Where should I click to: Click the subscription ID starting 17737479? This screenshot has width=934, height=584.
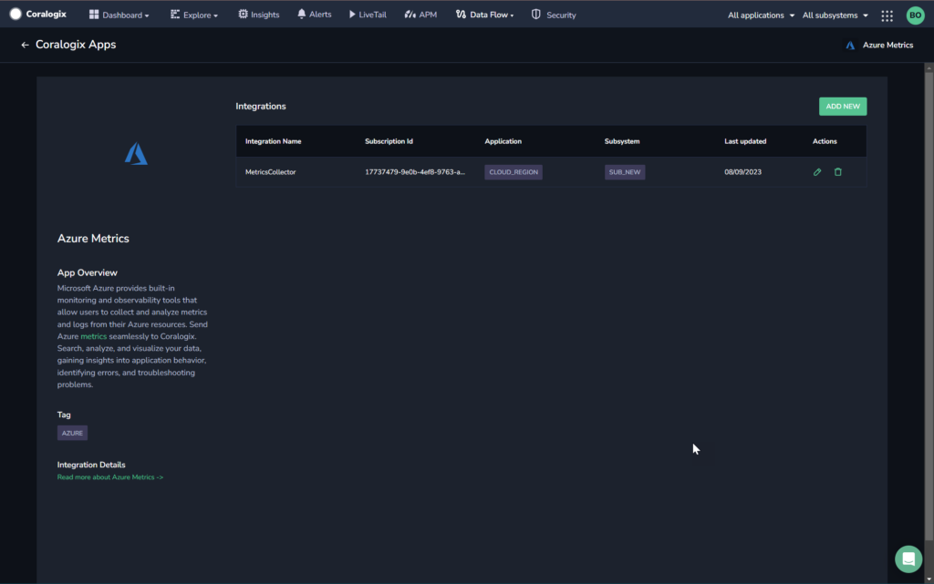pos(415,172)
